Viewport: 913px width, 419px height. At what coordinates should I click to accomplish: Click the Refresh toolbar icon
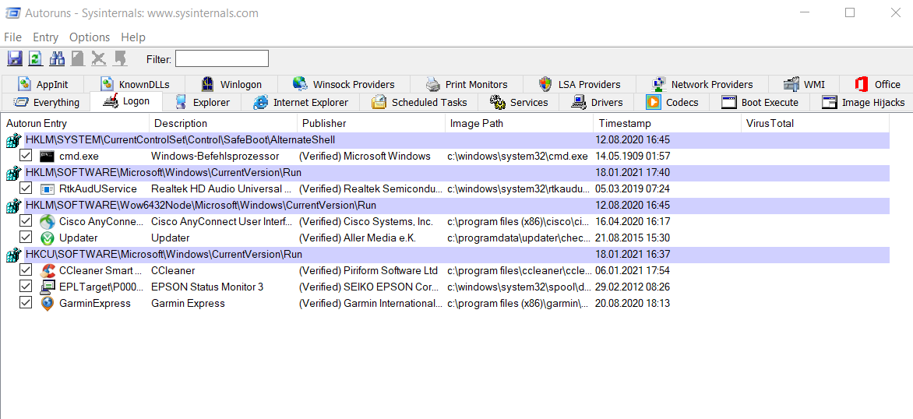coord(36,58)
